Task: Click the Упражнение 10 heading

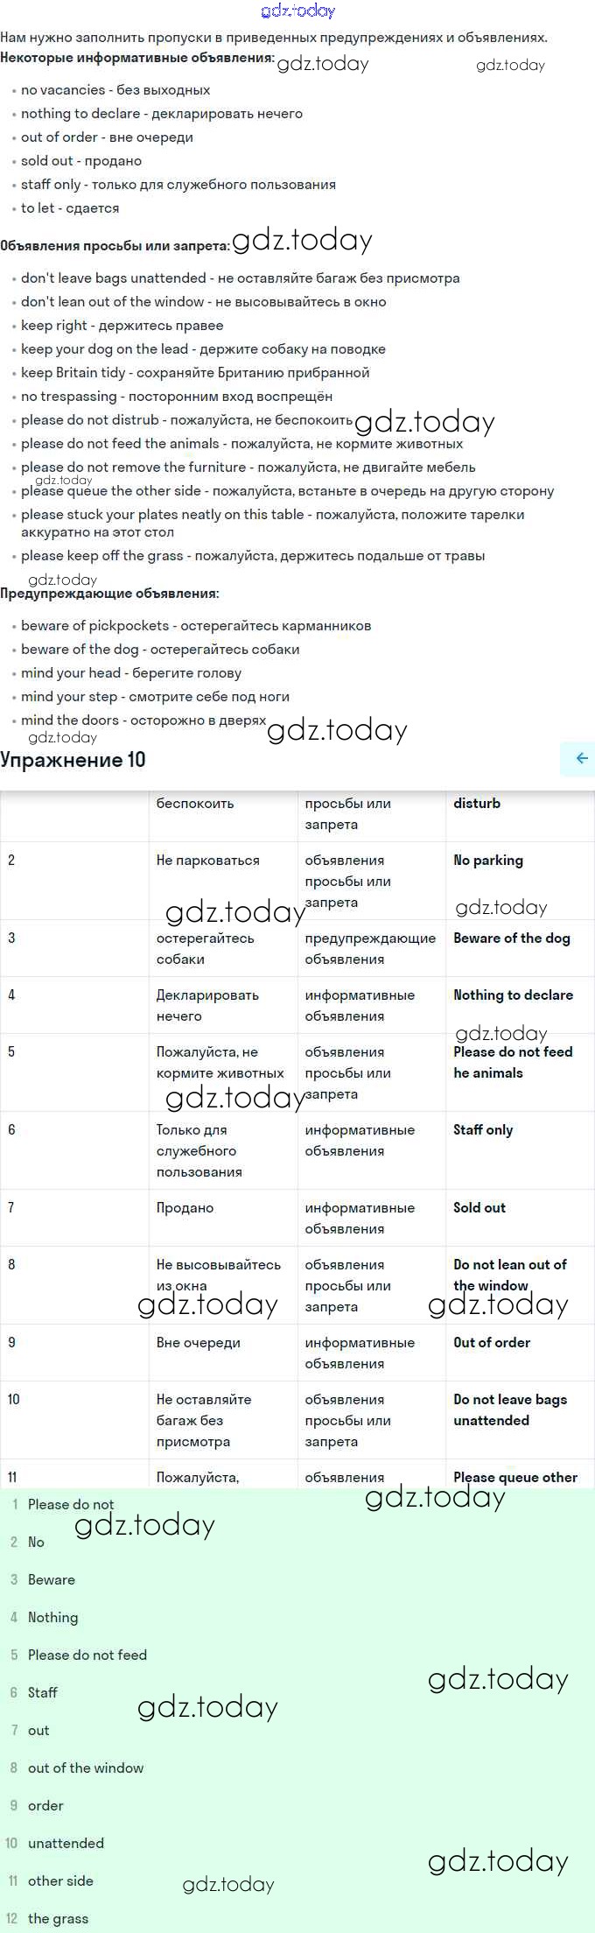Action: (73, 759)
